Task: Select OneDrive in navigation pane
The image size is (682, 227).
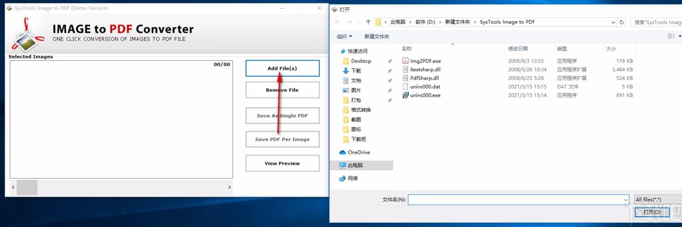Action: (x=358, y=152)
